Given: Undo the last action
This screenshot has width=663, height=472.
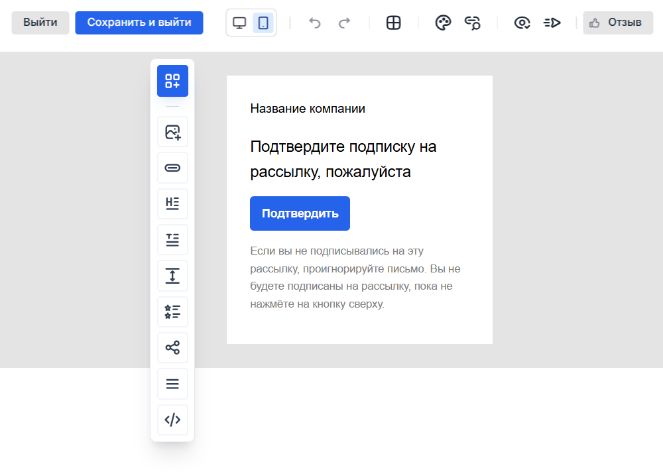Looking at the screenshot, I should [x=314, y=23].
